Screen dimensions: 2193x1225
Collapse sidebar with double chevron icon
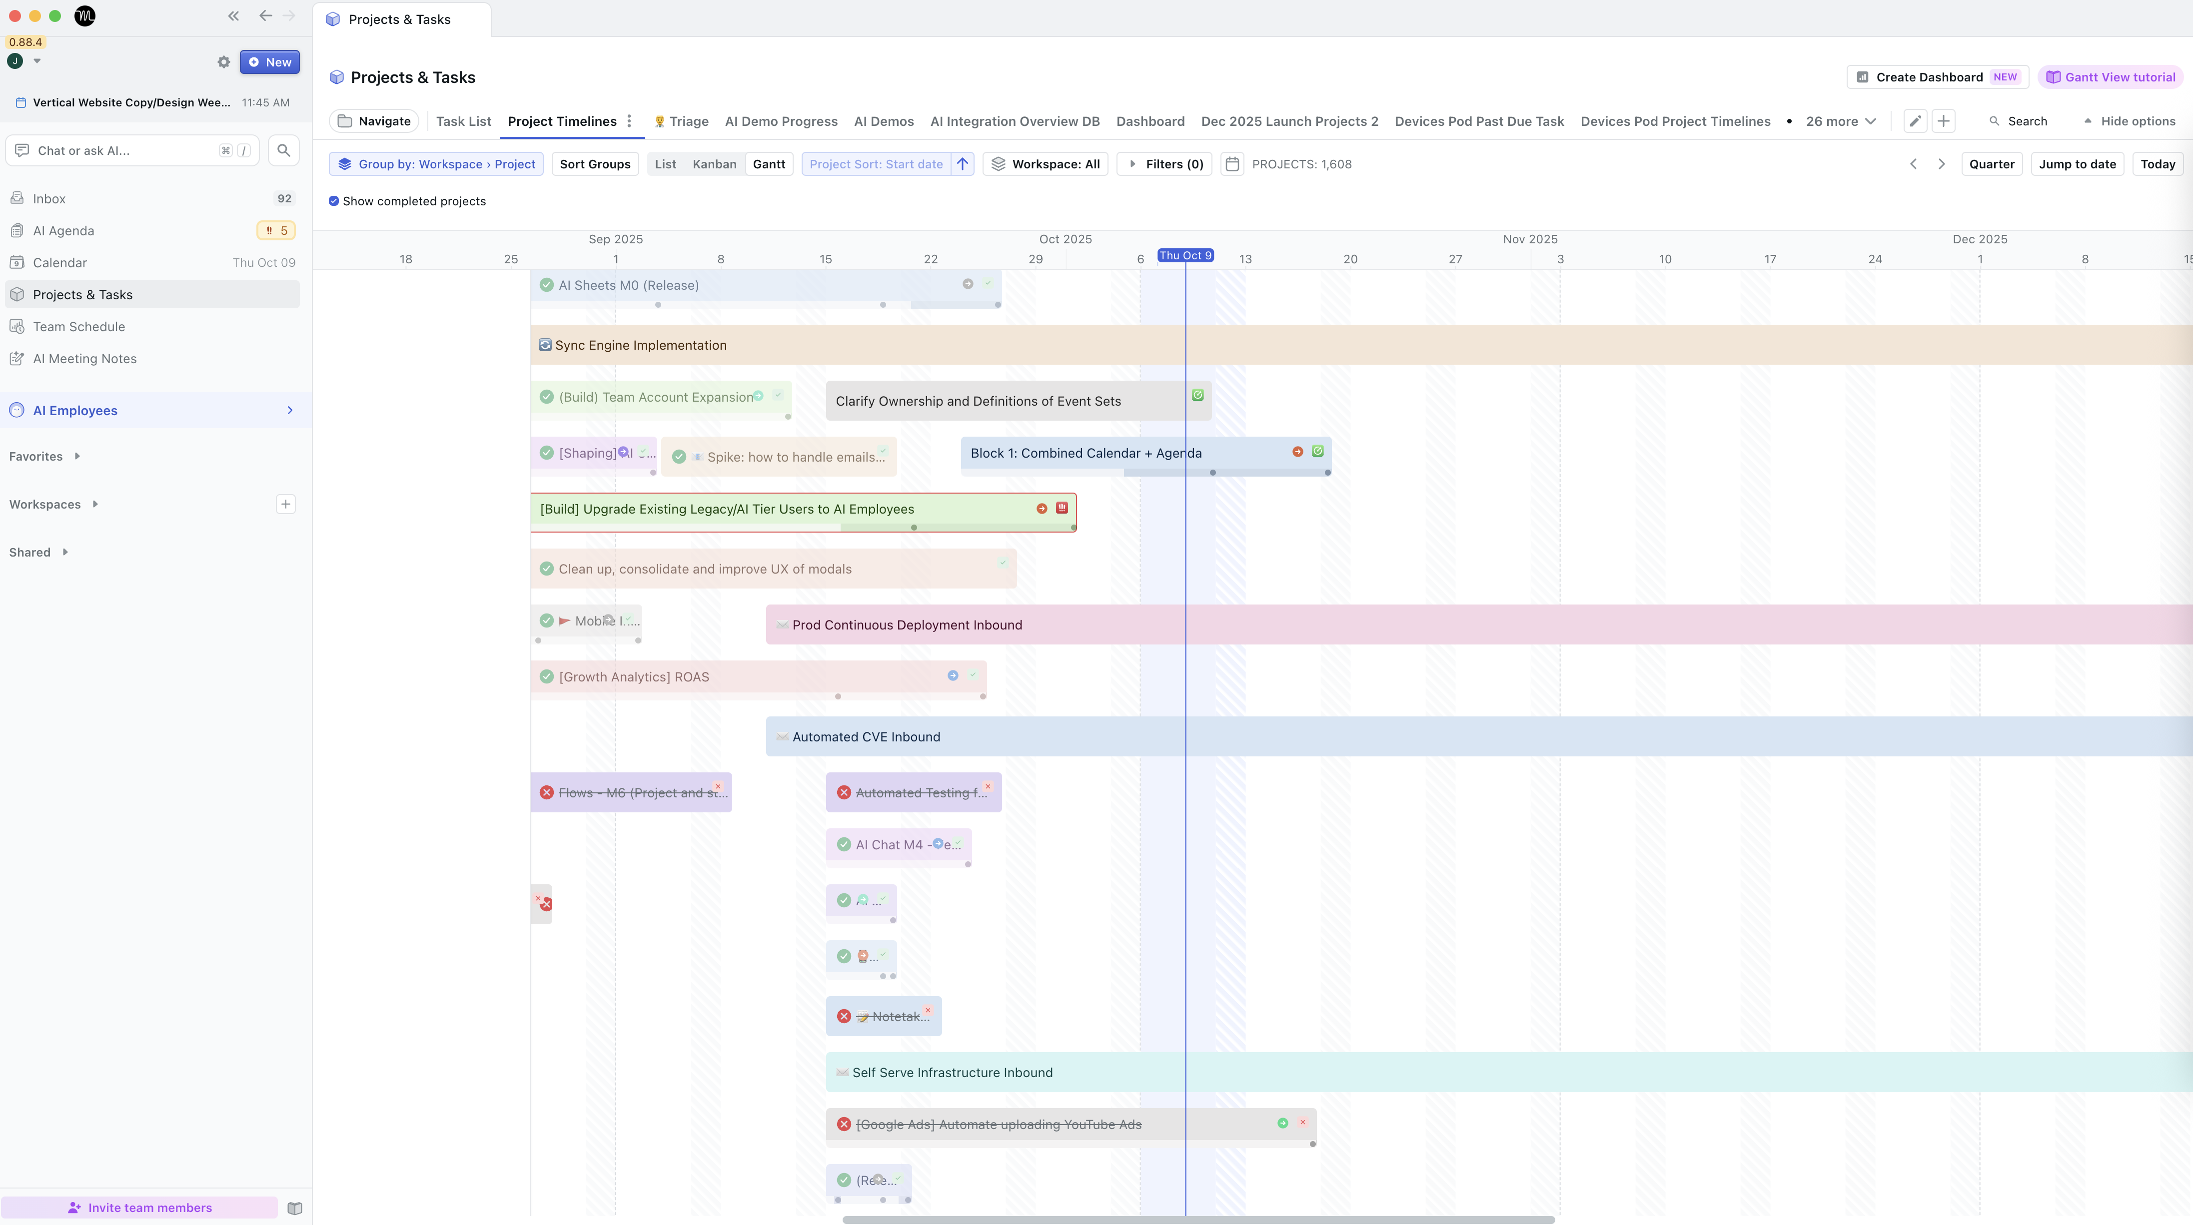coord(233,16)
